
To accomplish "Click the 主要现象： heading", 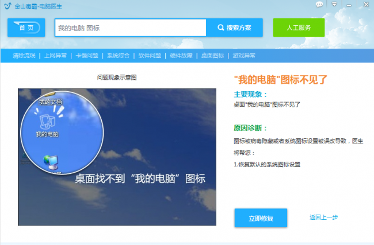I will click(x=250, y=95).
